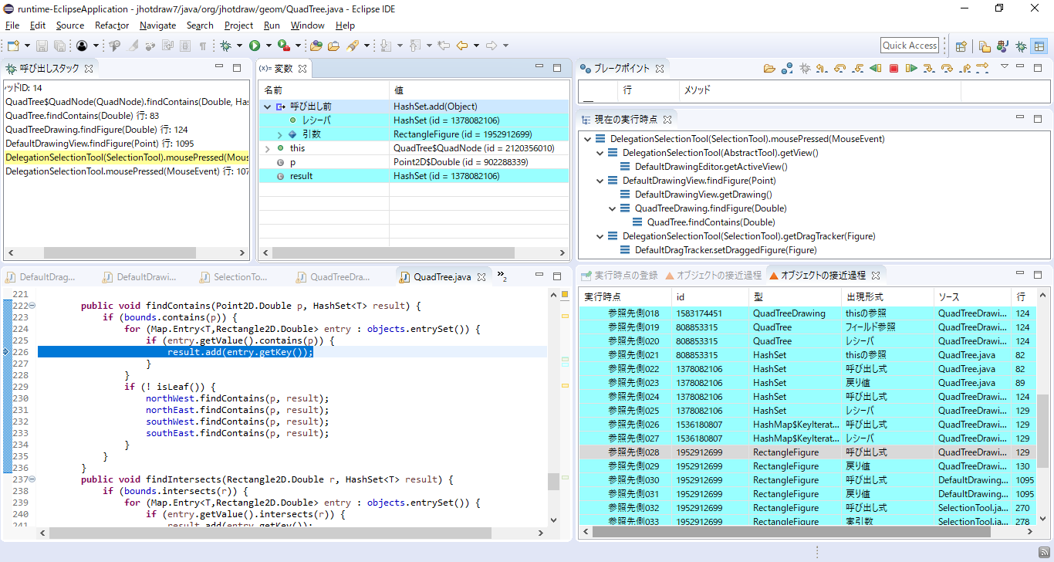Click the Quick Access search field
This screenshot has height=562, width=1054.
point(910,46)
